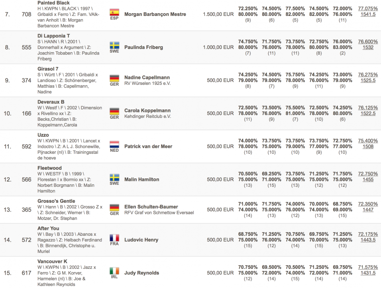Open Uzzo's 75.400% total score link
The height and width of the screenshot is (288, 381).
pos(368,141)
